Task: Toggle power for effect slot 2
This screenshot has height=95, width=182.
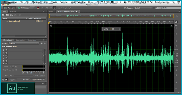Action: (6, 53)
